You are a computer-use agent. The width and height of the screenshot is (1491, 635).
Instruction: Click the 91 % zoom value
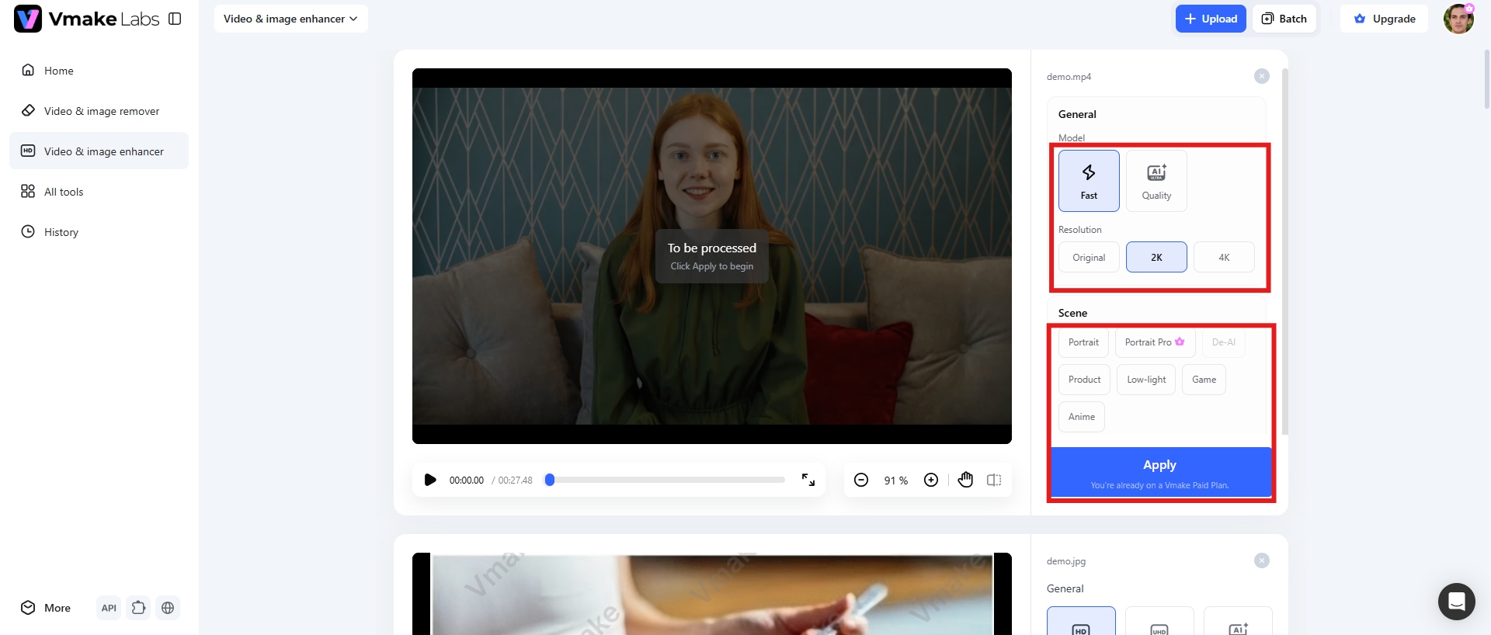tap(896, 481)
